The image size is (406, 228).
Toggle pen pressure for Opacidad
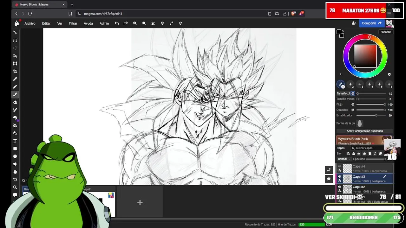click(353, 110)
